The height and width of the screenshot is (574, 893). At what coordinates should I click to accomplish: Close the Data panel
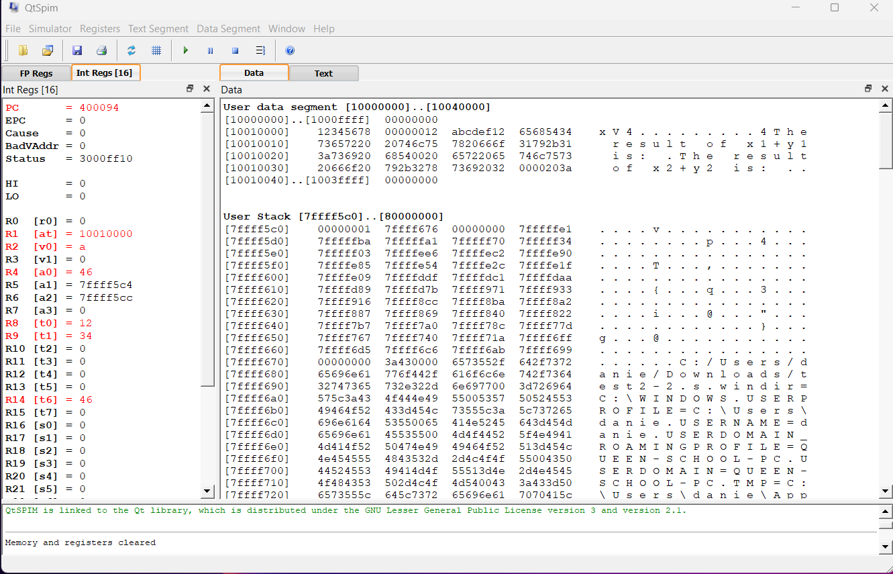point(884,89)
